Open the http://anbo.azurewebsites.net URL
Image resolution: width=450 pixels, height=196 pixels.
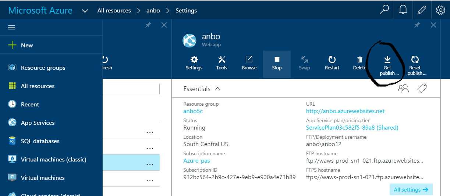point(345,111)
